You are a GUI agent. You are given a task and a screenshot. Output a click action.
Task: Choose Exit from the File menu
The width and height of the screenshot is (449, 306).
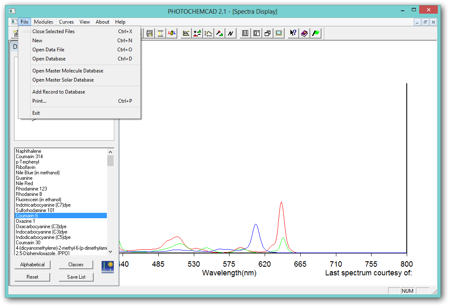[79, 113]
